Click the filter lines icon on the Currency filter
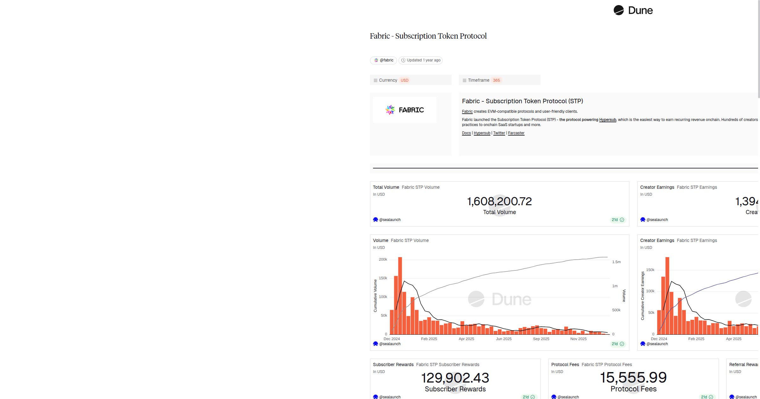This screenshot has height=399, width=760. 376,80
